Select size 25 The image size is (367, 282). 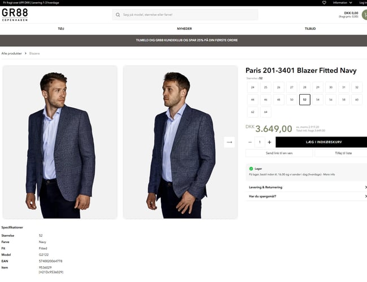[x=266, y=87]
